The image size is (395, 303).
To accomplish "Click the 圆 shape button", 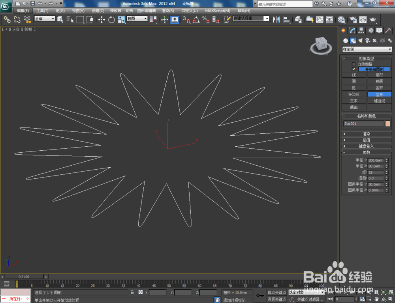I will (354, 81).
